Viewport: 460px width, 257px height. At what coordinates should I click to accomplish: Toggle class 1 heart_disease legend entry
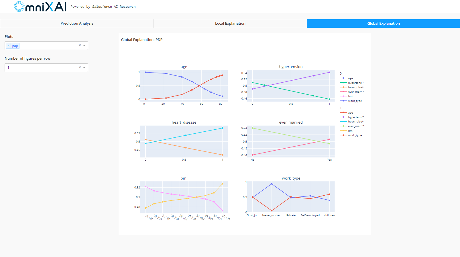coord(352,122)
